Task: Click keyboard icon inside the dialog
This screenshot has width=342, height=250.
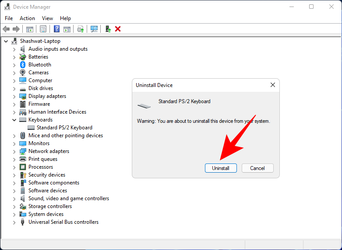Action: pos(144,106)
